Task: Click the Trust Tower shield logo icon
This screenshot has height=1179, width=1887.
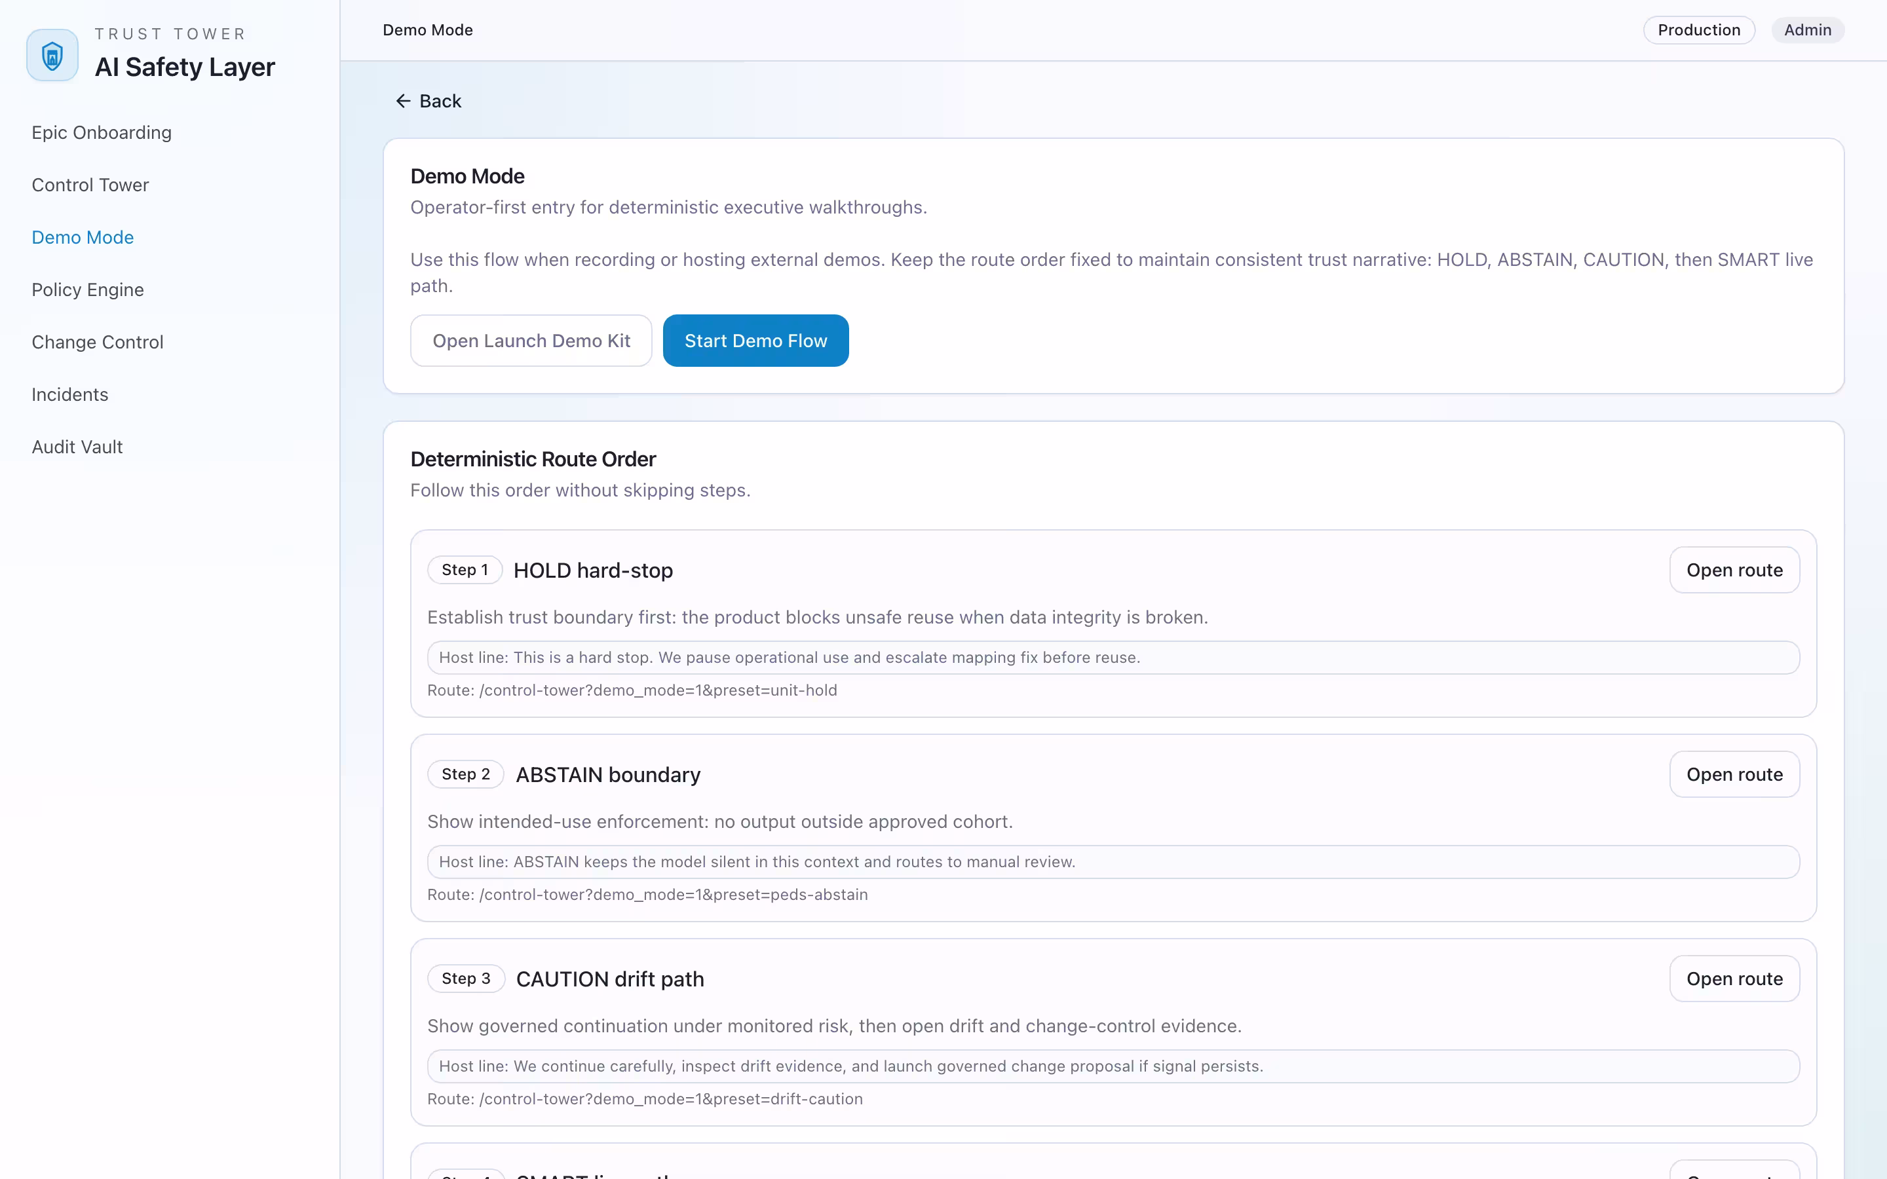Action: pos(52,56)
